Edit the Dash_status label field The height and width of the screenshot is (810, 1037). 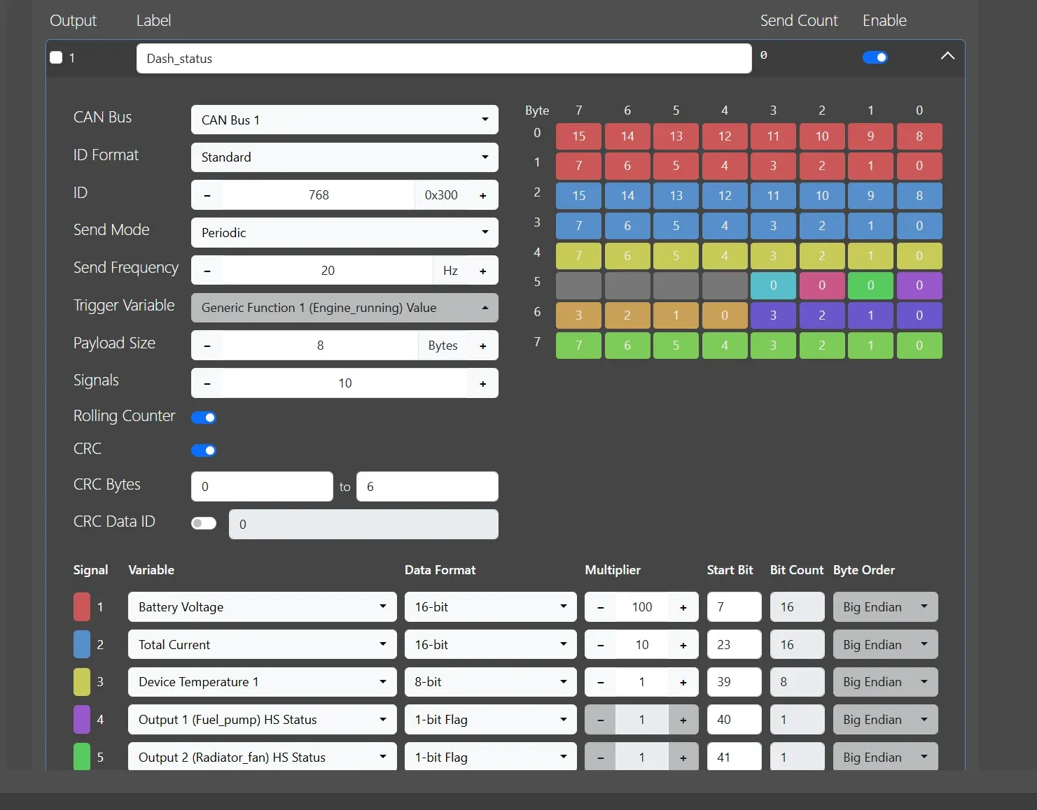coord(444,59)
